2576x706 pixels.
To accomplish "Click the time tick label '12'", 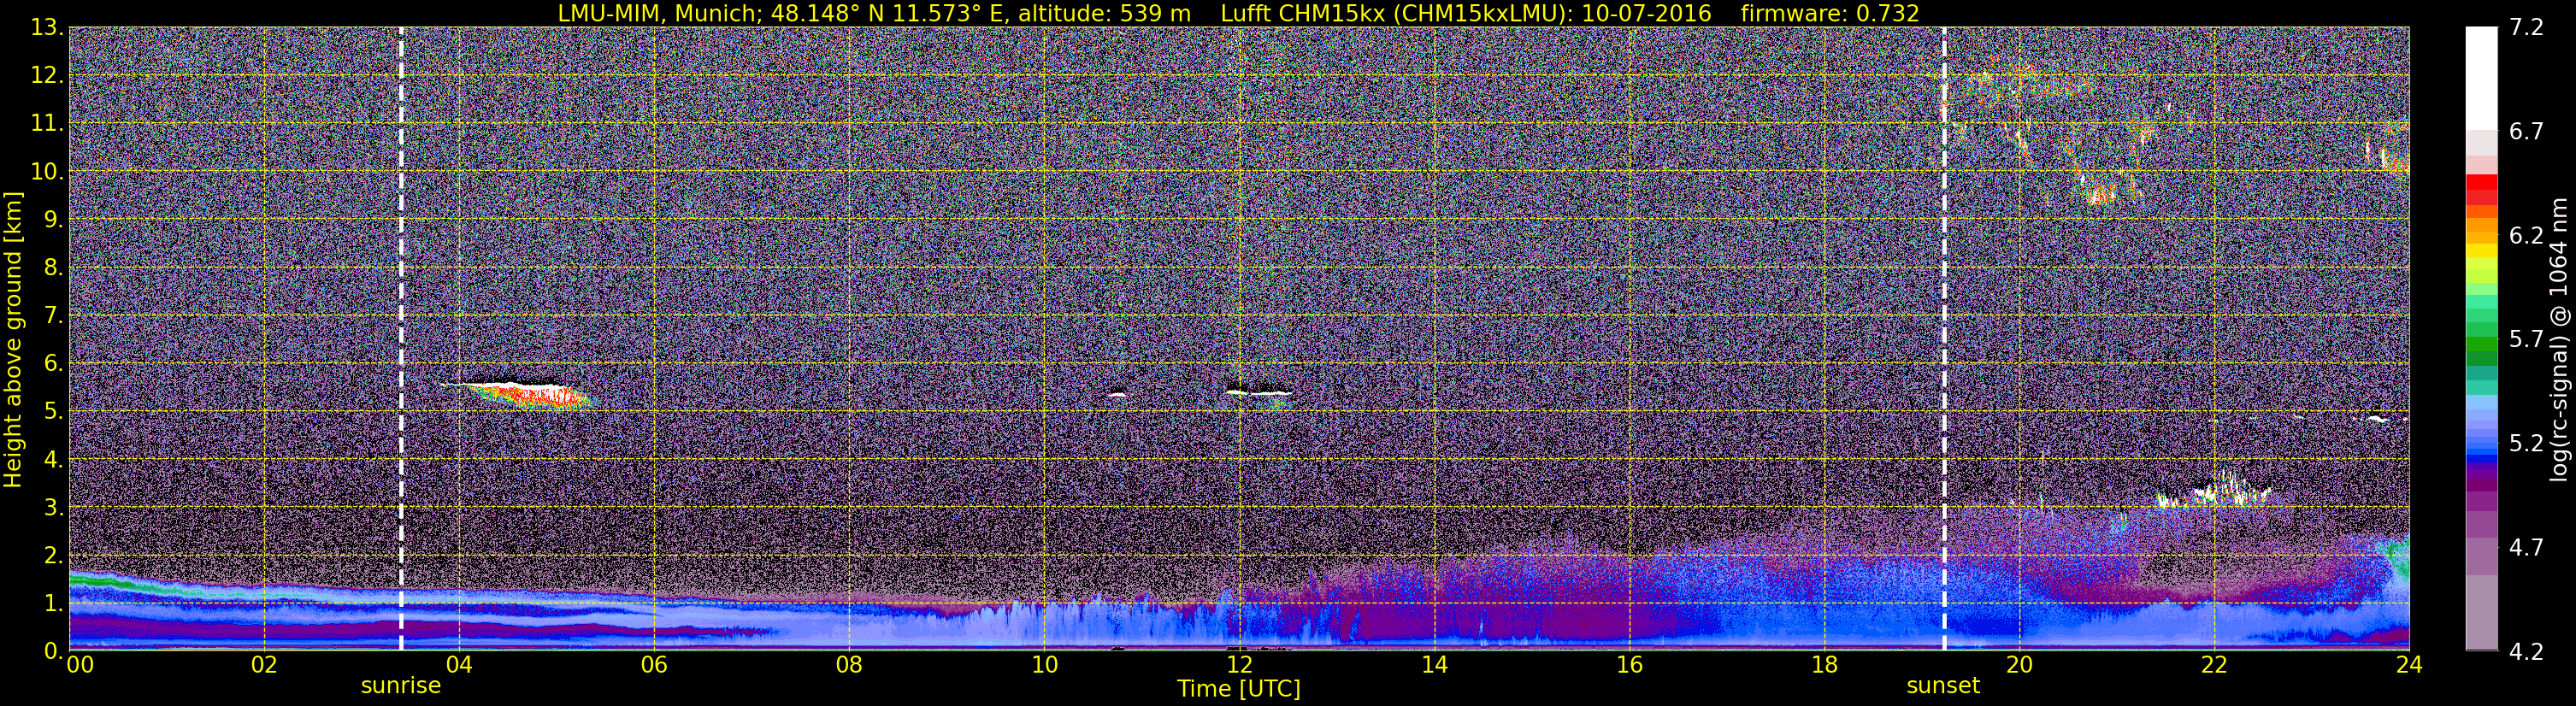I will point(1239,665).
